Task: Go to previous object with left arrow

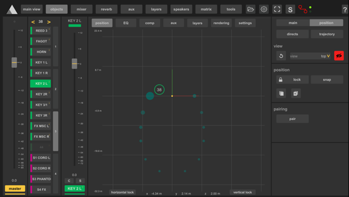Action: 33,22
